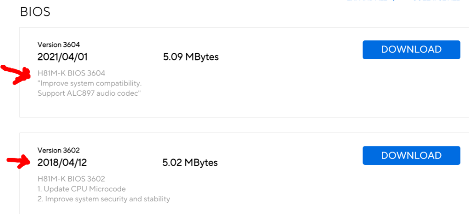Click the H81M-K BIOS 3604 title
Image resolution: width=469 pixels, height=214 pixels.
[71, 73]
